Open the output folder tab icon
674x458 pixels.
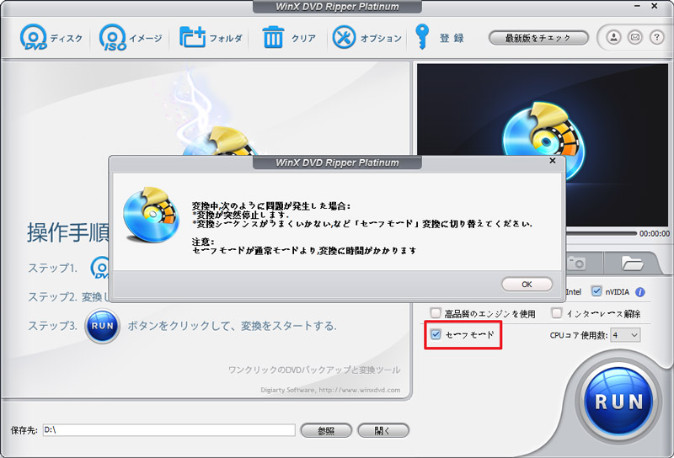pos(631,263)
